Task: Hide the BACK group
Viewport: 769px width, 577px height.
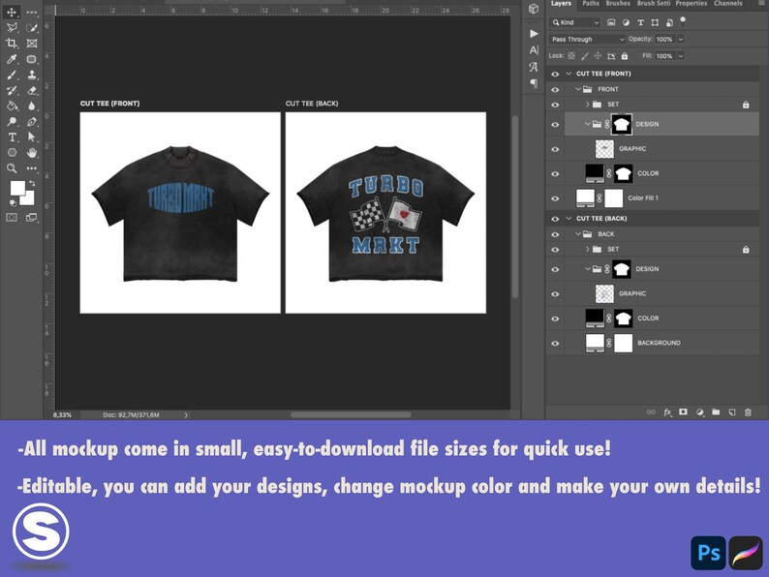Action: point(555,235)
